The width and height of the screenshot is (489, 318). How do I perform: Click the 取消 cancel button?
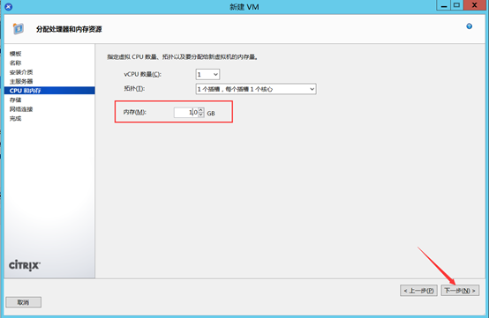tap(23, 302)
